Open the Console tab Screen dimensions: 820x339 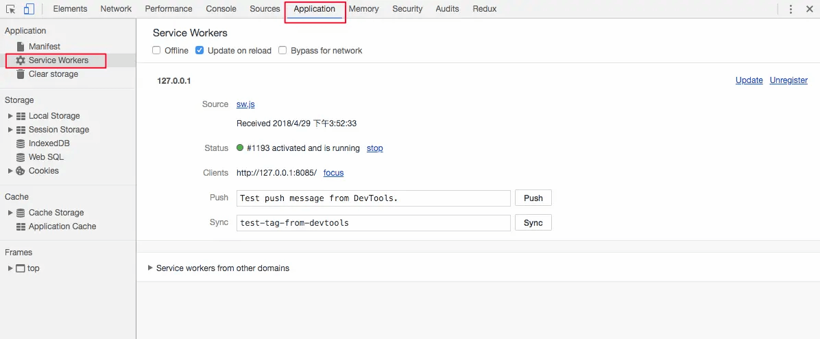(221, 9)
